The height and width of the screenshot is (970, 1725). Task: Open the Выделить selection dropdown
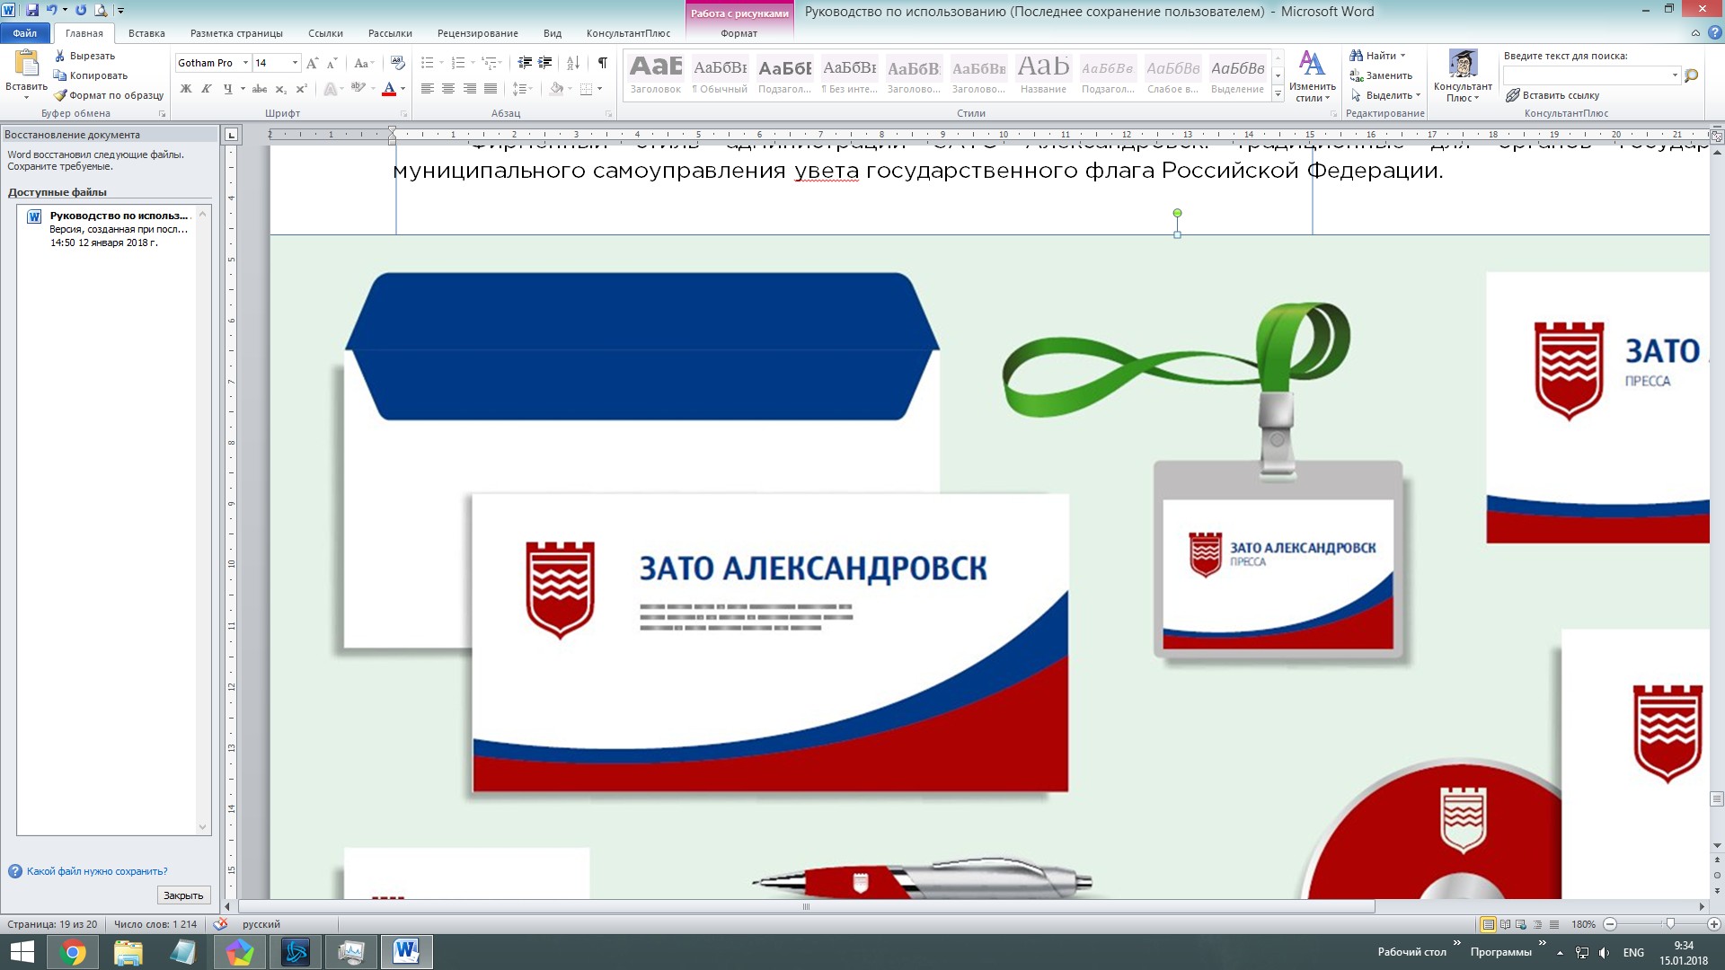[x=1384, y=95]
